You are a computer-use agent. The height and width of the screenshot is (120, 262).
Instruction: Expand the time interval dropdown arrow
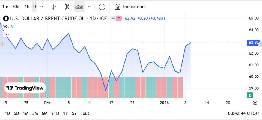[x=42, y=7]
